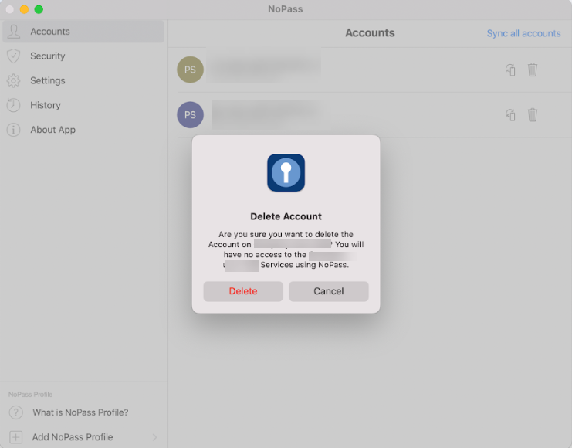Click trash icon for second PS account
This screenshot has height=448, width=572.
532,114
